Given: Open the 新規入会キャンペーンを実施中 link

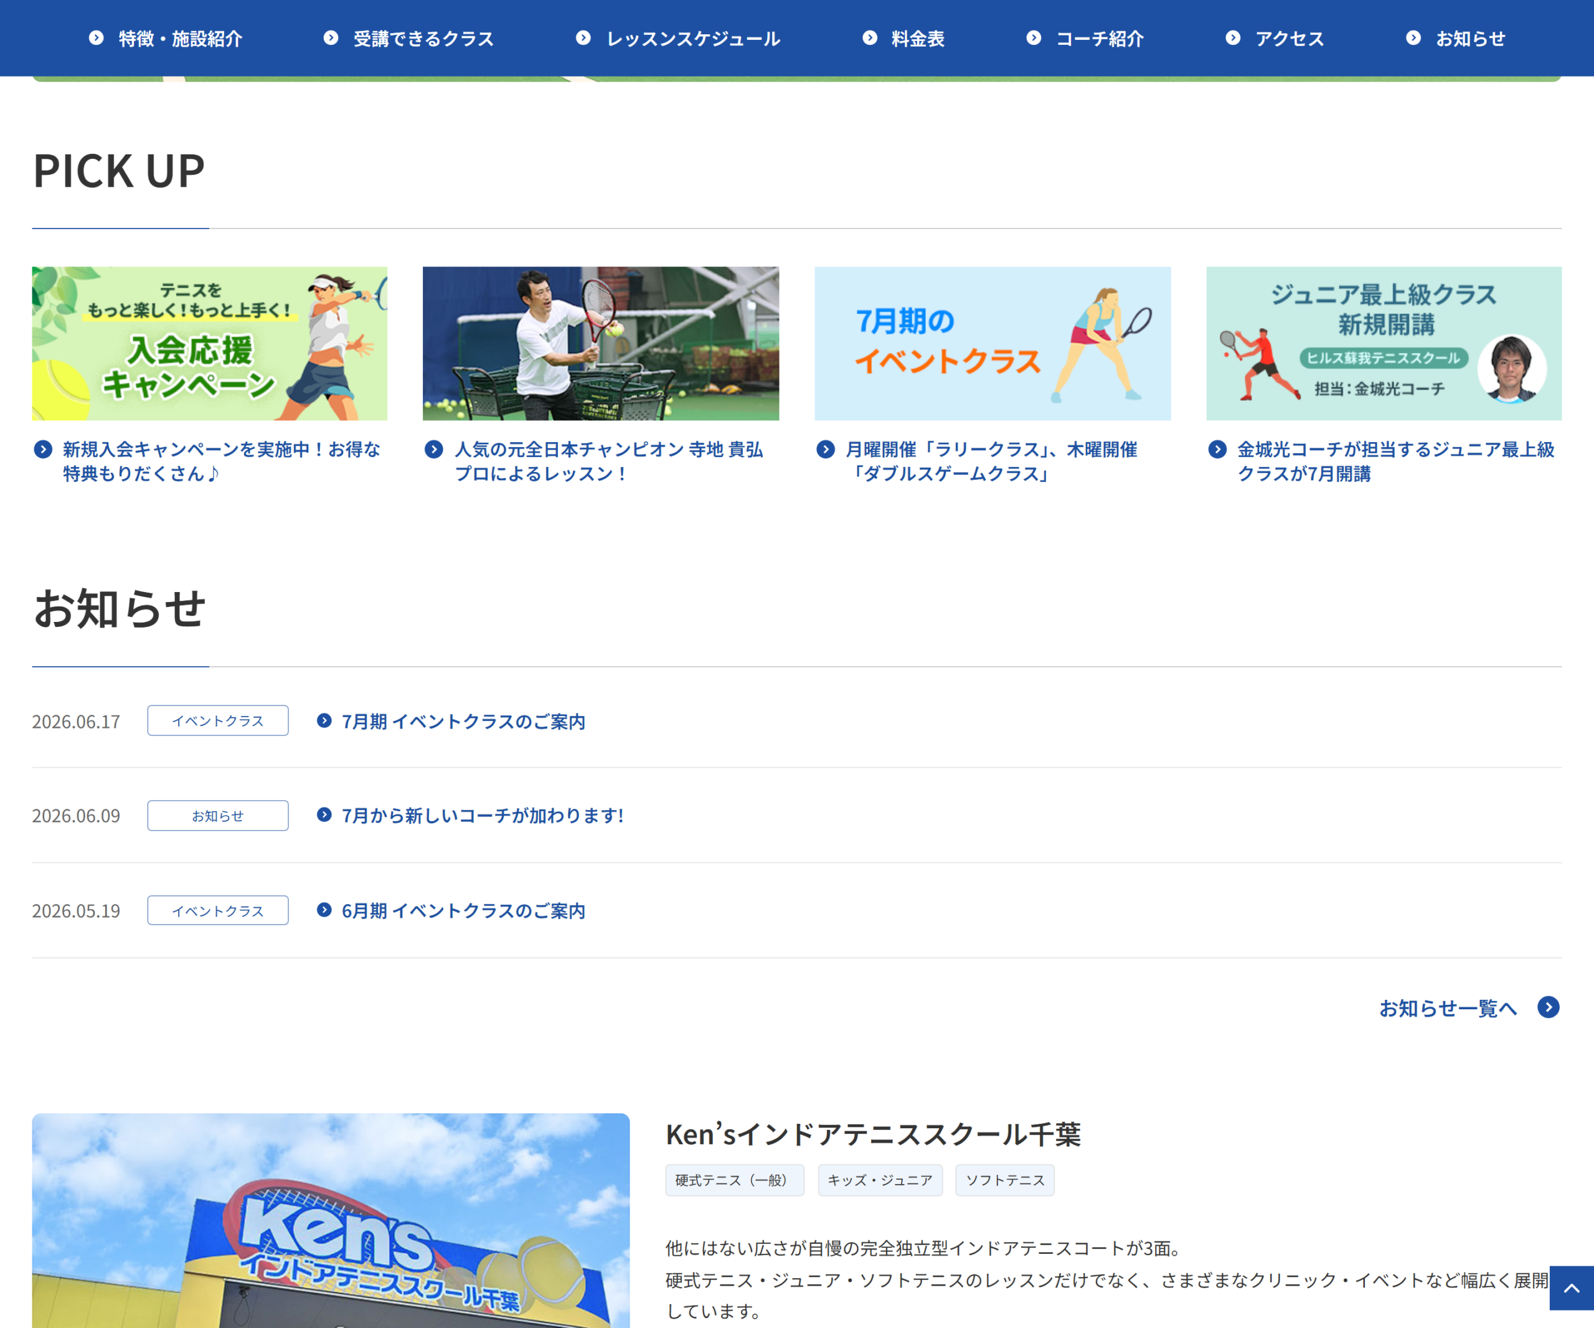Looking at the screenshot, I should click(x=222, y=461).
